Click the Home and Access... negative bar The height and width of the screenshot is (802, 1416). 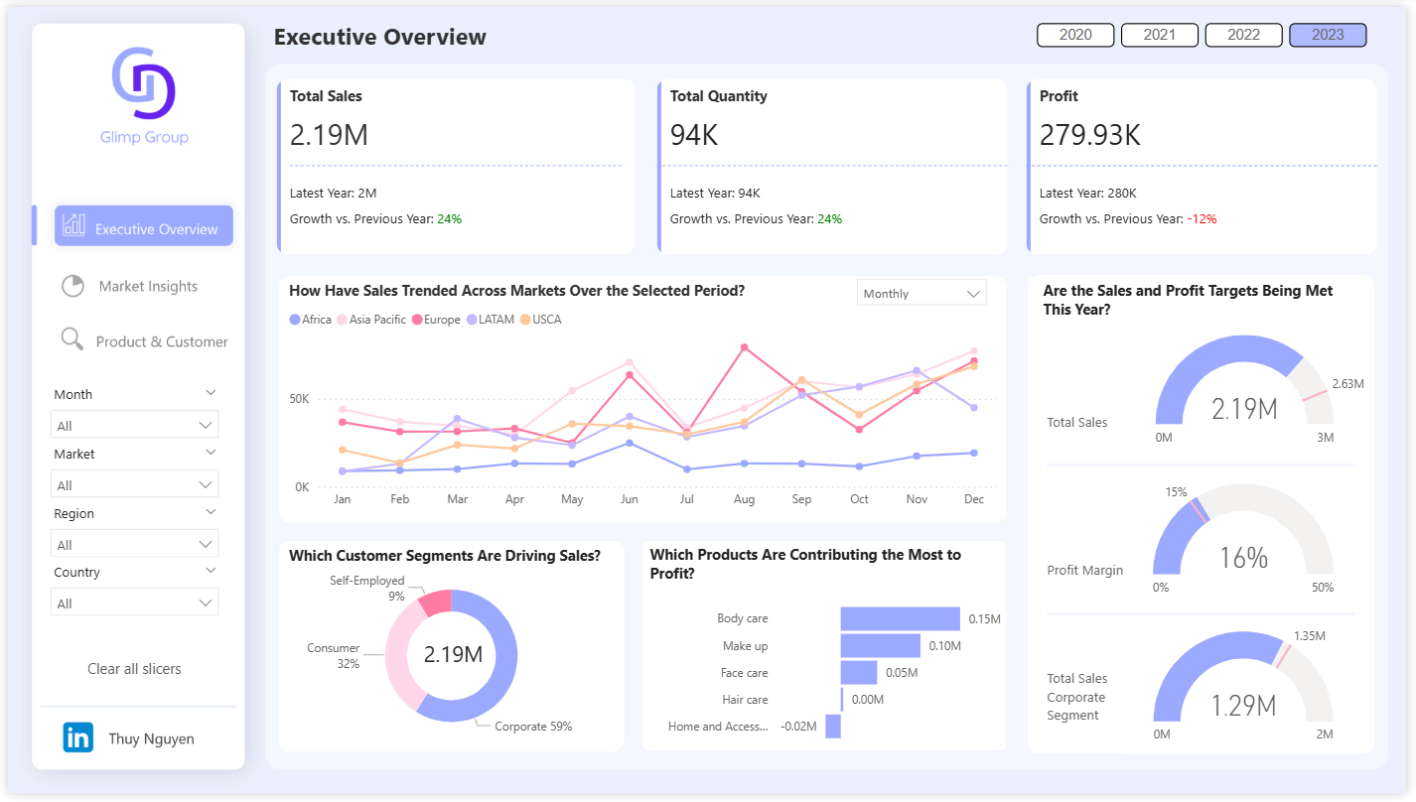point(833,727)
